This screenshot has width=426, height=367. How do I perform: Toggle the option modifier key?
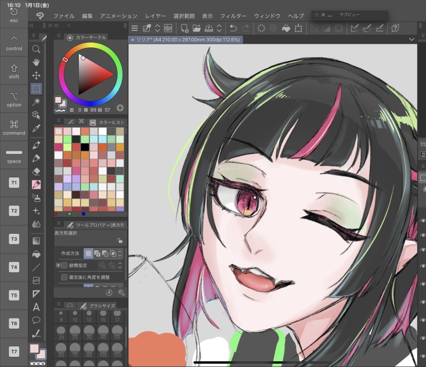pos(14,99)
